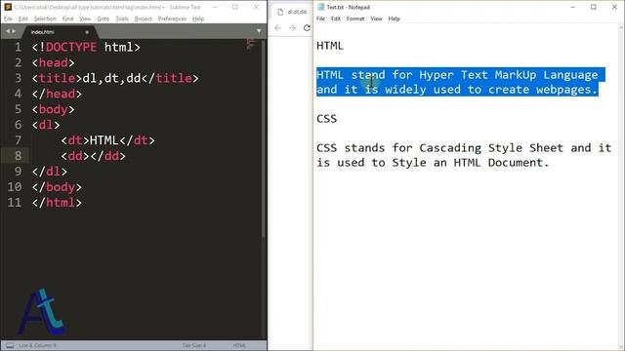625x351 pixels.
Task: Click the Notepad scroll-up arrow
Action: point(621,26)
